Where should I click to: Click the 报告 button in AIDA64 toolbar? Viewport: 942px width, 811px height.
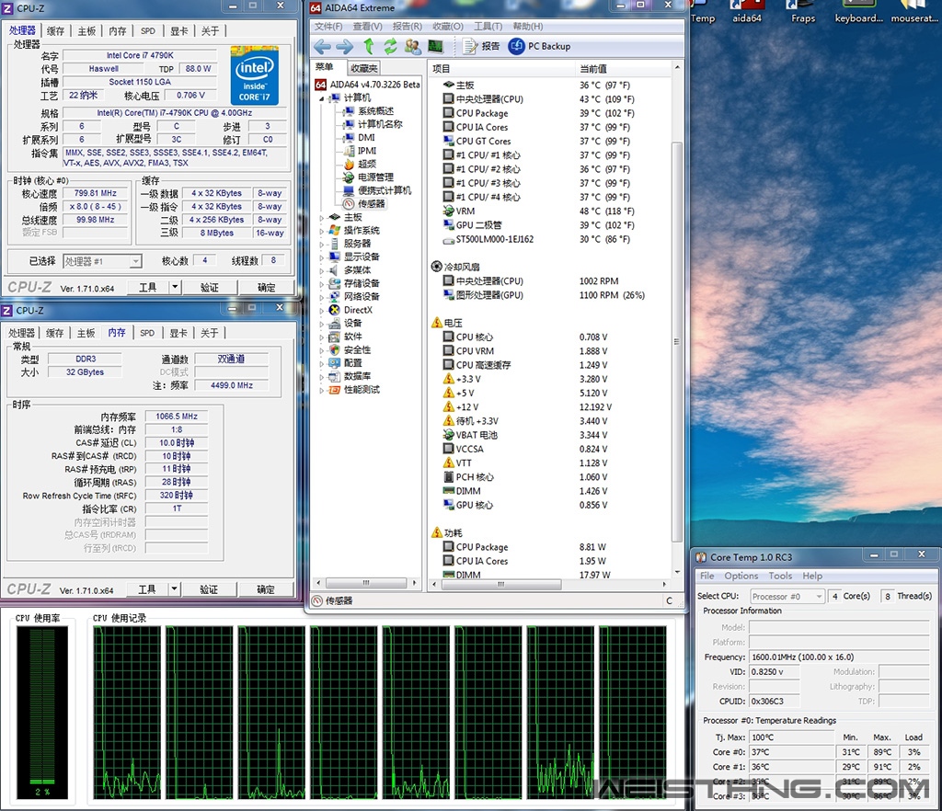482,46
